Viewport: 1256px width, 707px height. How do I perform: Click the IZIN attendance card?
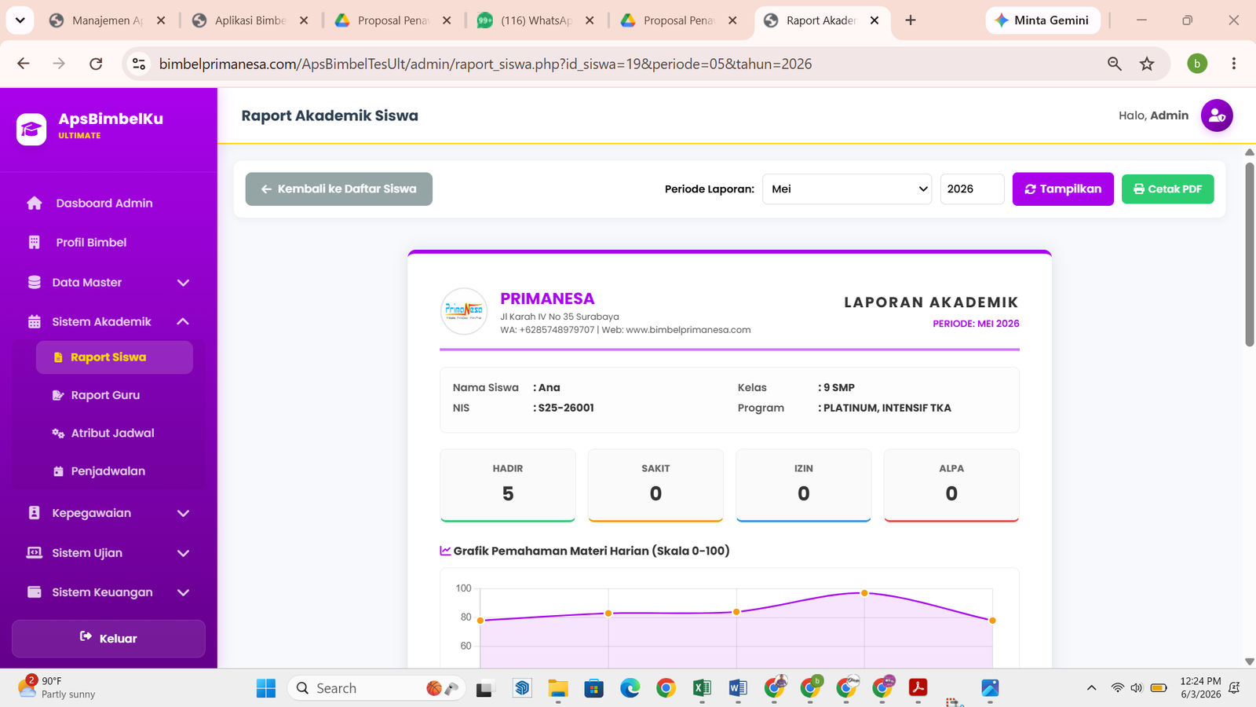(804, 485)
